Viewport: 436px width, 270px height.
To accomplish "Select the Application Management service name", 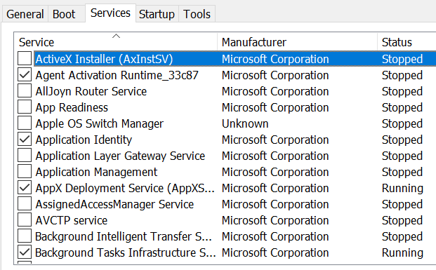I will [96, 172].
